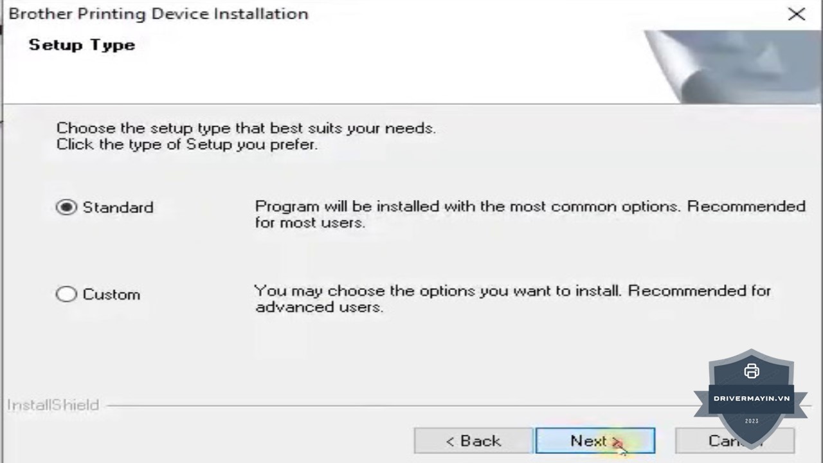Click the DRIVERMAYIN.VN banner text

click(751, 399)
